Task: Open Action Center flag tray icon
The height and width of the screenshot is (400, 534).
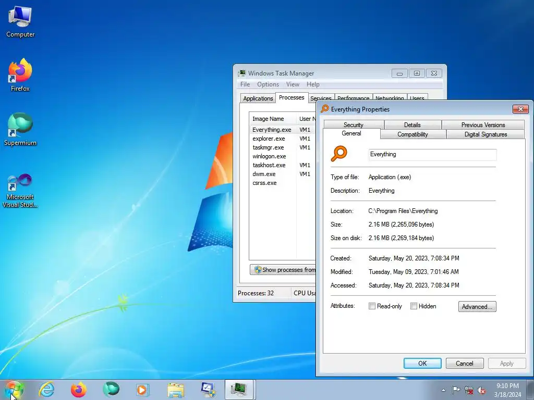Action: click(456, 390)
